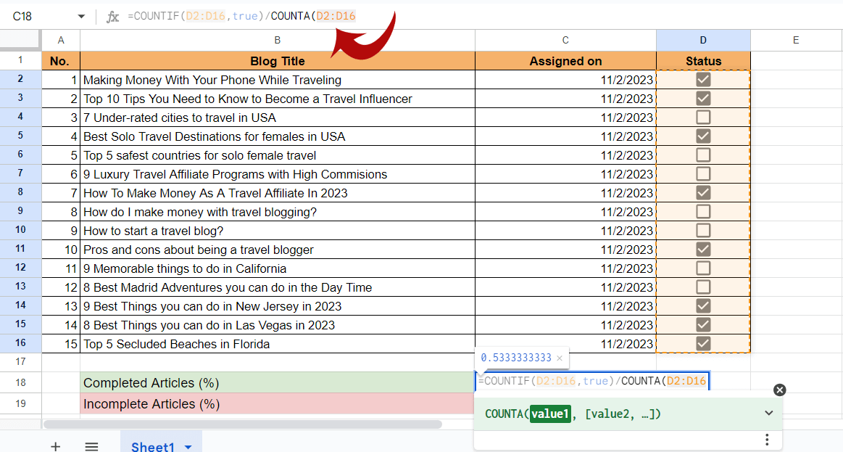Screen dimensions: 843x452
Task: Toggle Status checkbox for Travel Influencer tips row
Action: click(703, 99)
